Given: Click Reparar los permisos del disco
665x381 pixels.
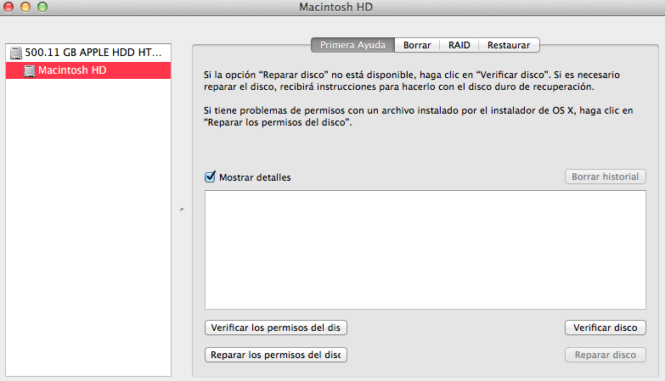Looking at the screenshot, I should (276, 355).
